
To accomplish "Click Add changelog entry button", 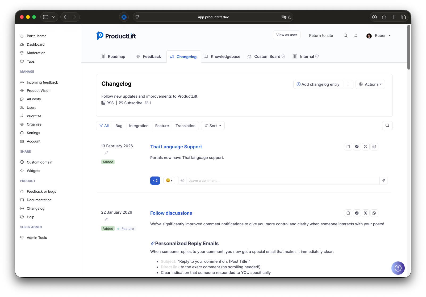I will tap(318, 84).
